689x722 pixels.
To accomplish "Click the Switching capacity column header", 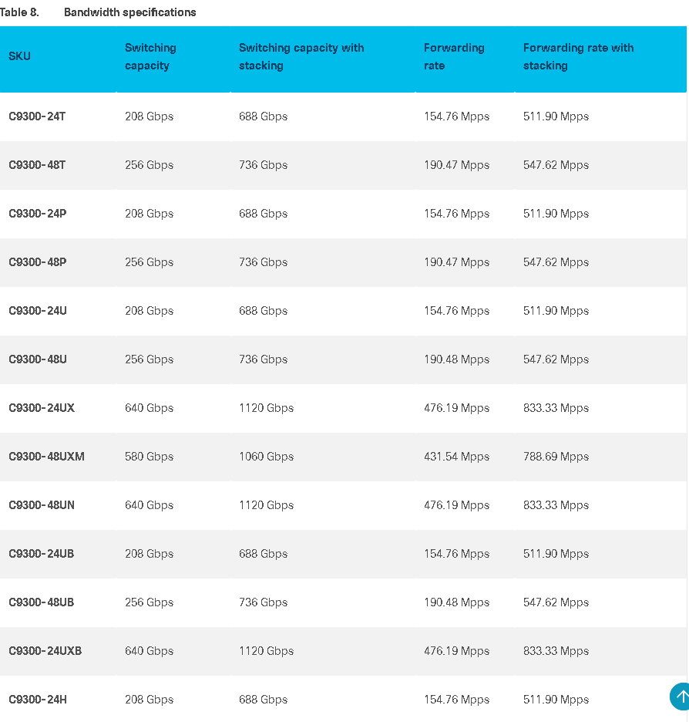I will [150, 56].
